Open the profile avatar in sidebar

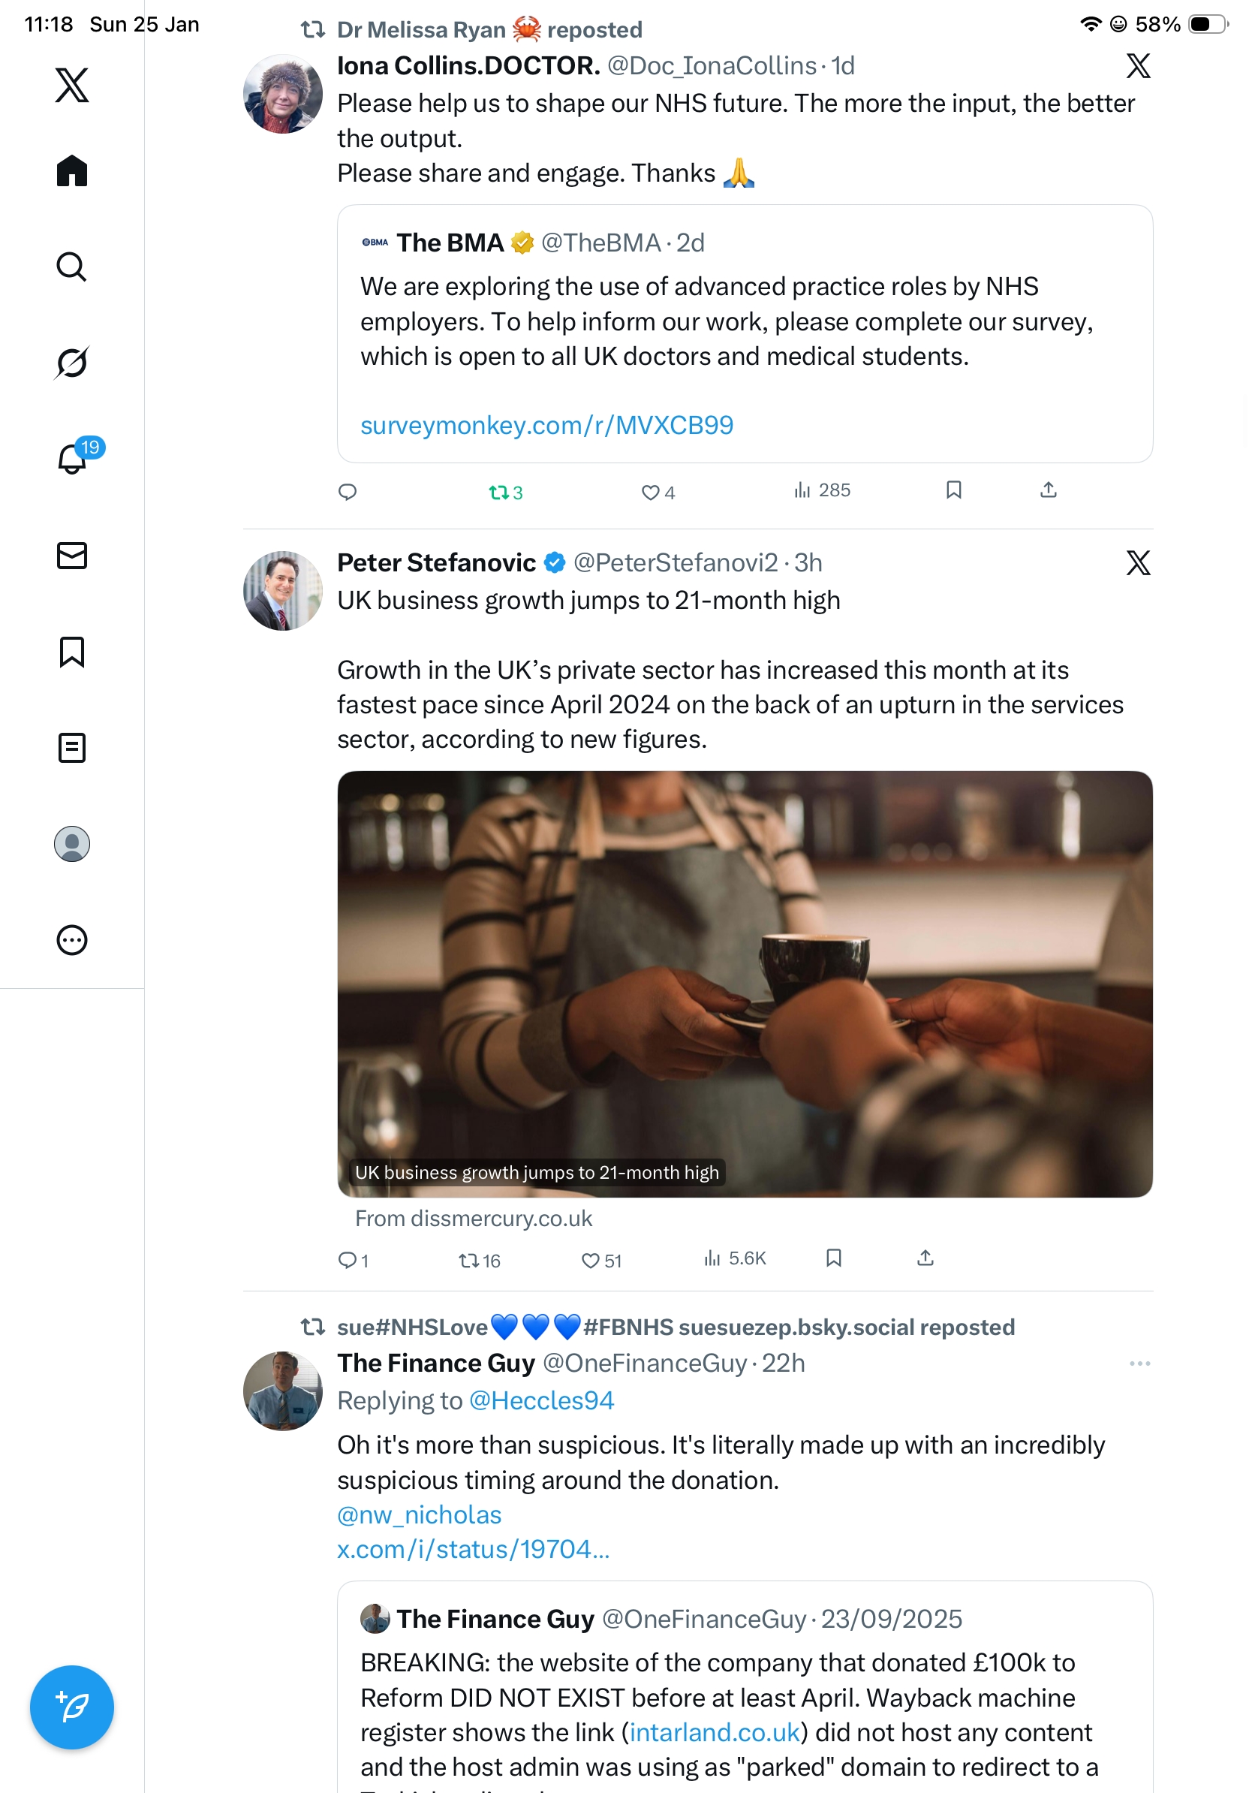tap(72, 844)
